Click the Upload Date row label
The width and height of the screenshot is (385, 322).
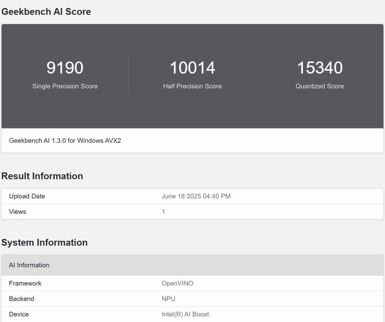pyautogui.click(x=27, y=196)
